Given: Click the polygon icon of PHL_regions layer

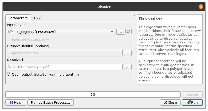Looking at the screenshot, I should (x=10, y=32).
